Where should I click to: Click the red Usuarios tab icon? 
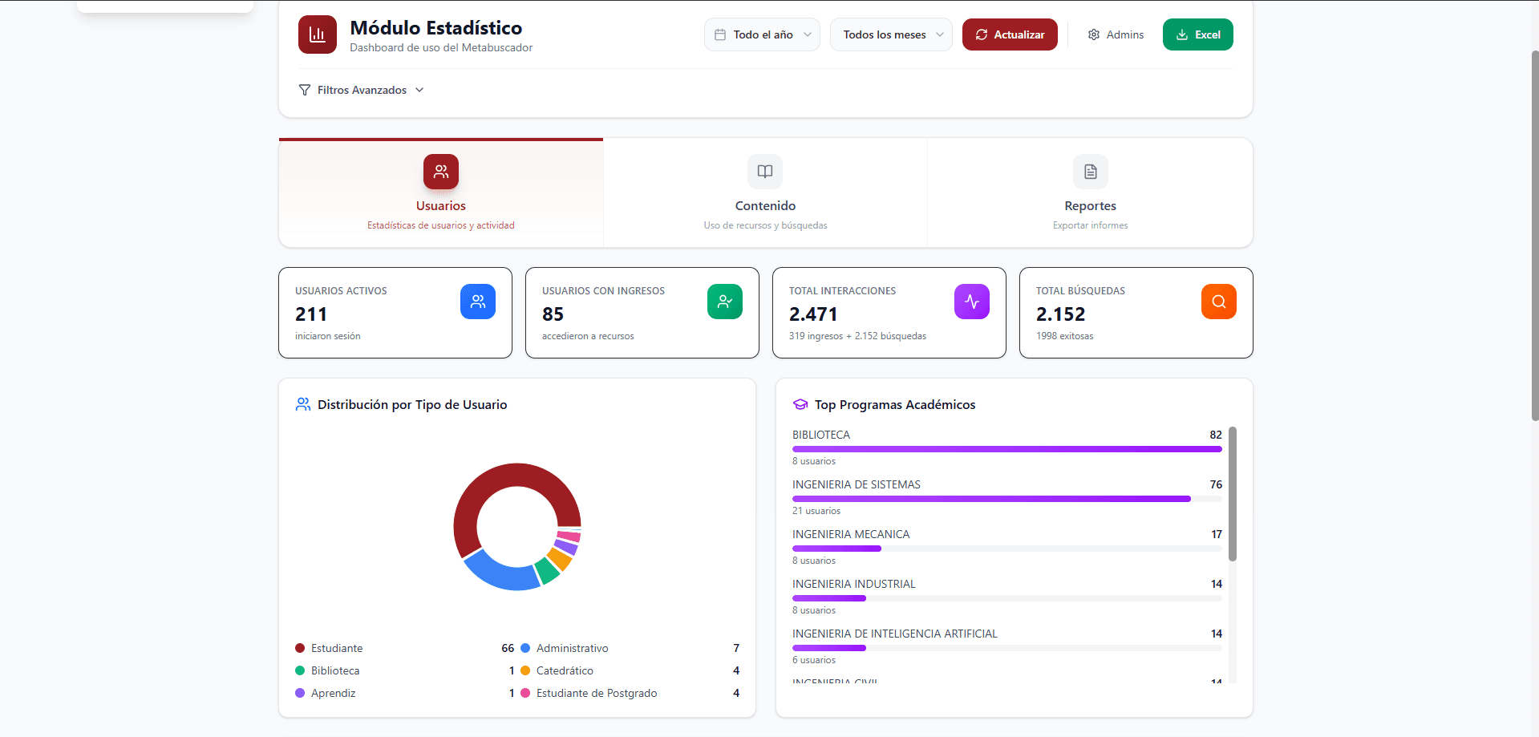click(440, 172)
